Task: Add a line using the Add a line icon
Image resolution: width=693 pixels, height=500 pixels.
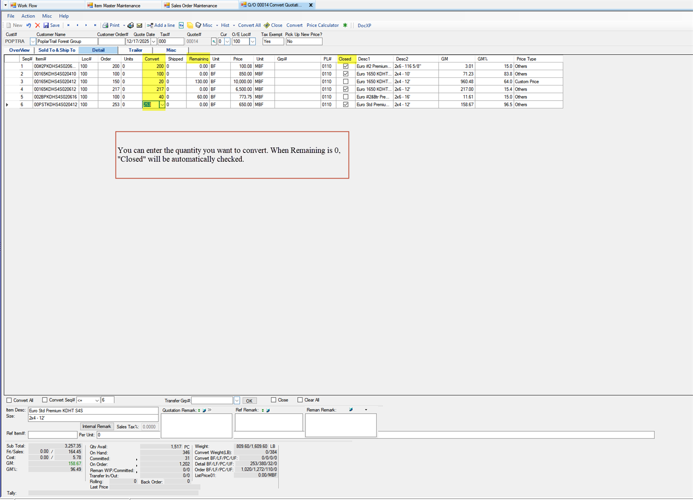Action: coord(151,25)
